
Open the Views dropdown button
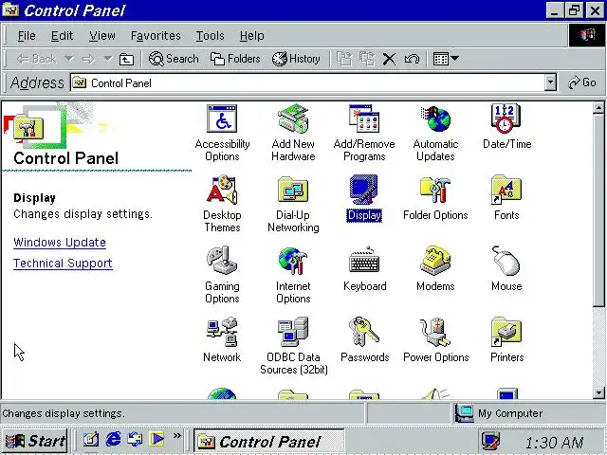click(446, 59)
